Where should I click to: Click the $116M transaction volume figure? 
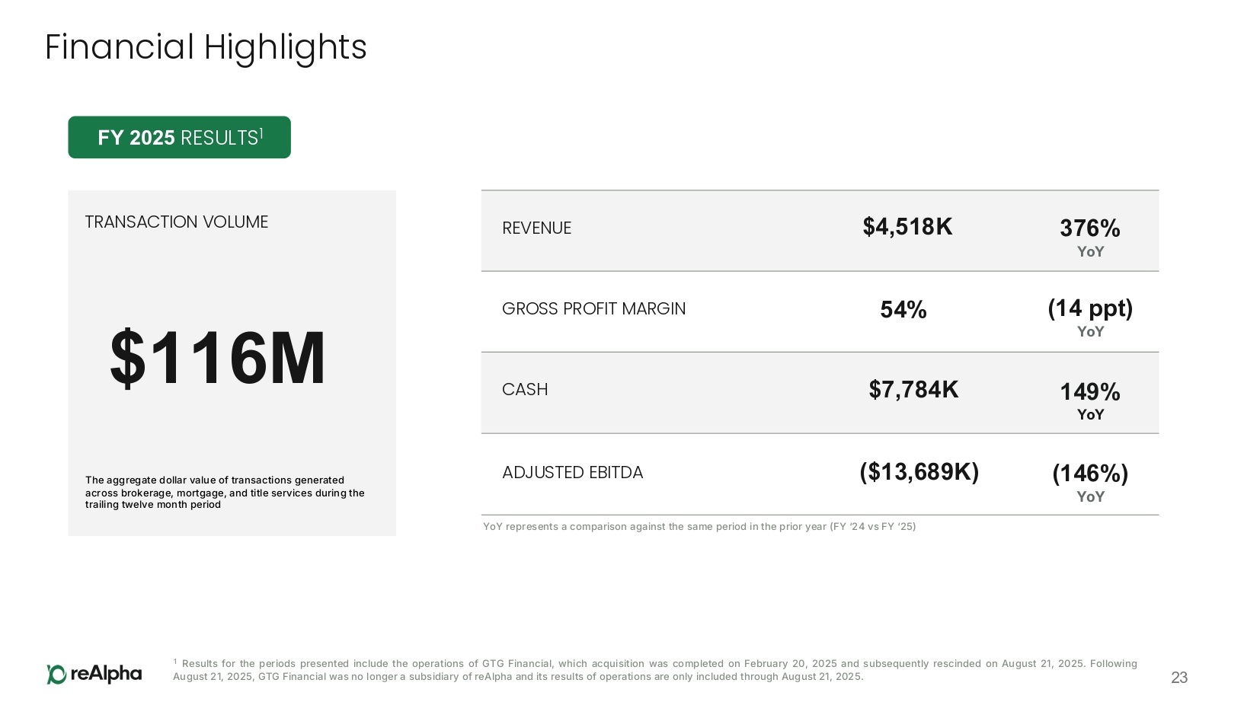pyautogui.click(x=218, y=358)
